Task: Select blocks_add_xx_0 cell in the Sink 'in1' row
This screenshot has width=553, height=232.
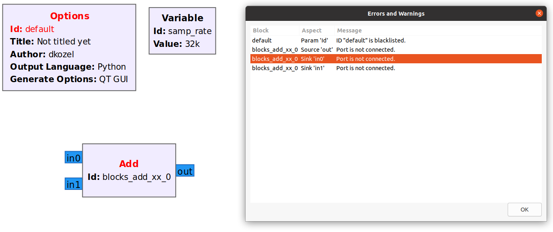Action: point(275,68)
